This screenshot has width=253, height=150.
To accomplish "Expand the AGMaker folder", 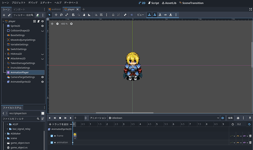I will [5, 133].
